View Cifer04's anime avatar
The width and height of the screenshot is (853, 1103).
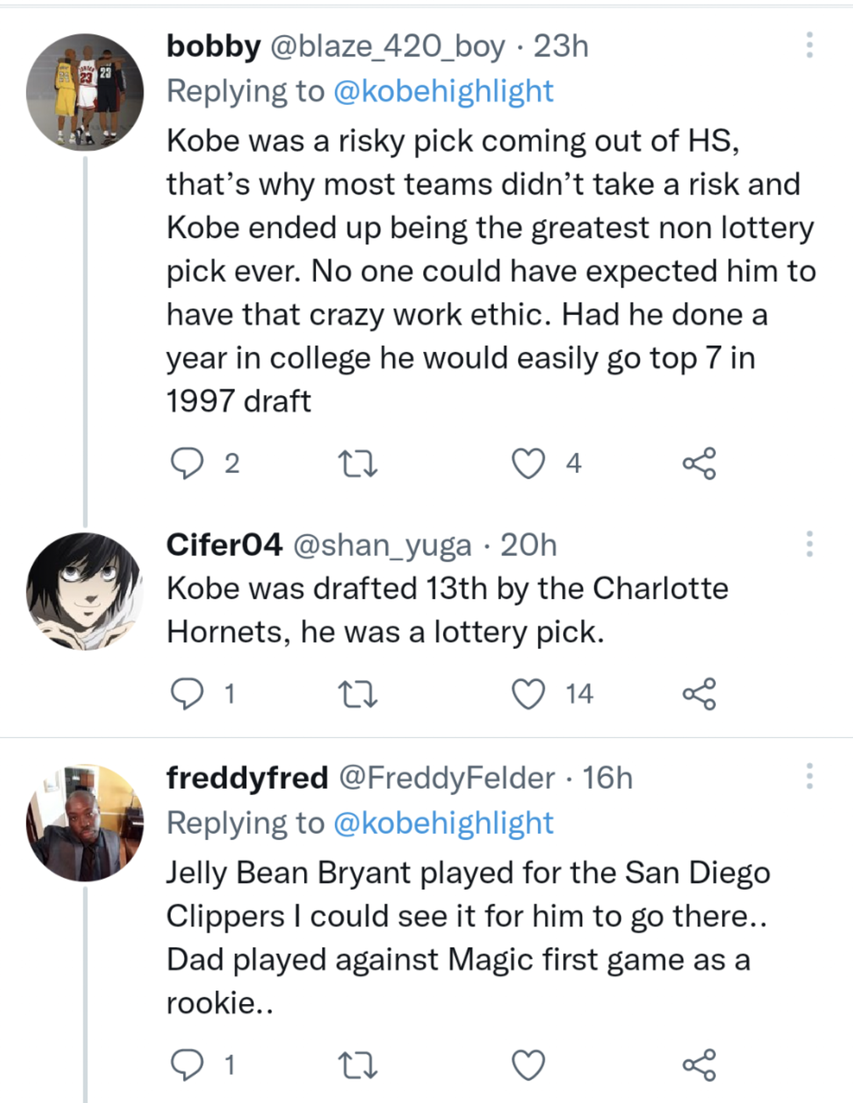85,591
